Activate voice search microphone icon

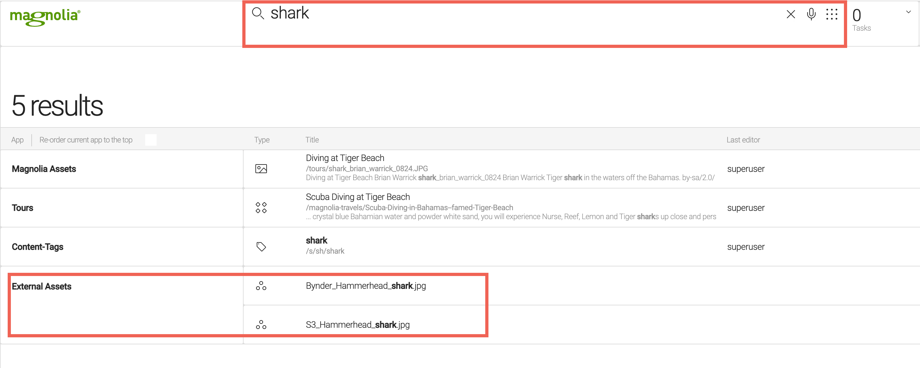pos(811,14)
